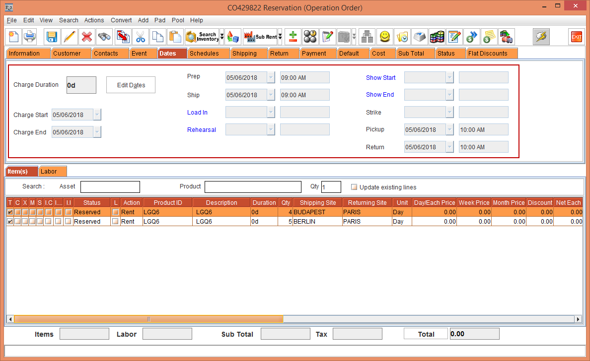590x361 pixels.
Task: Open the Convert menu
Action: click(x=121, y=20)
